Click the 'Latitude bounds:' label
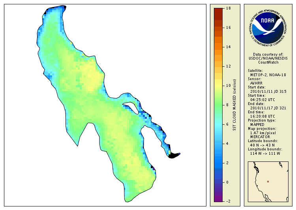This screenshot has height=210, width=296. point(263,141)
